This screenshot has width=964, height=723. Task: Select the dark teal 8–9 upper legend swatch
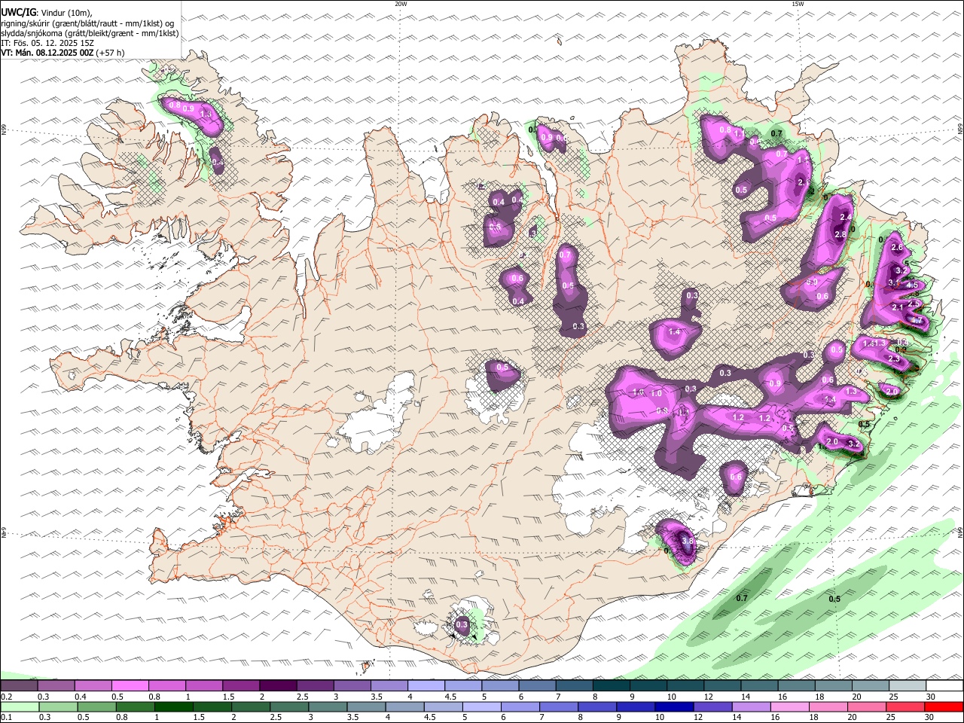point(611,685)
